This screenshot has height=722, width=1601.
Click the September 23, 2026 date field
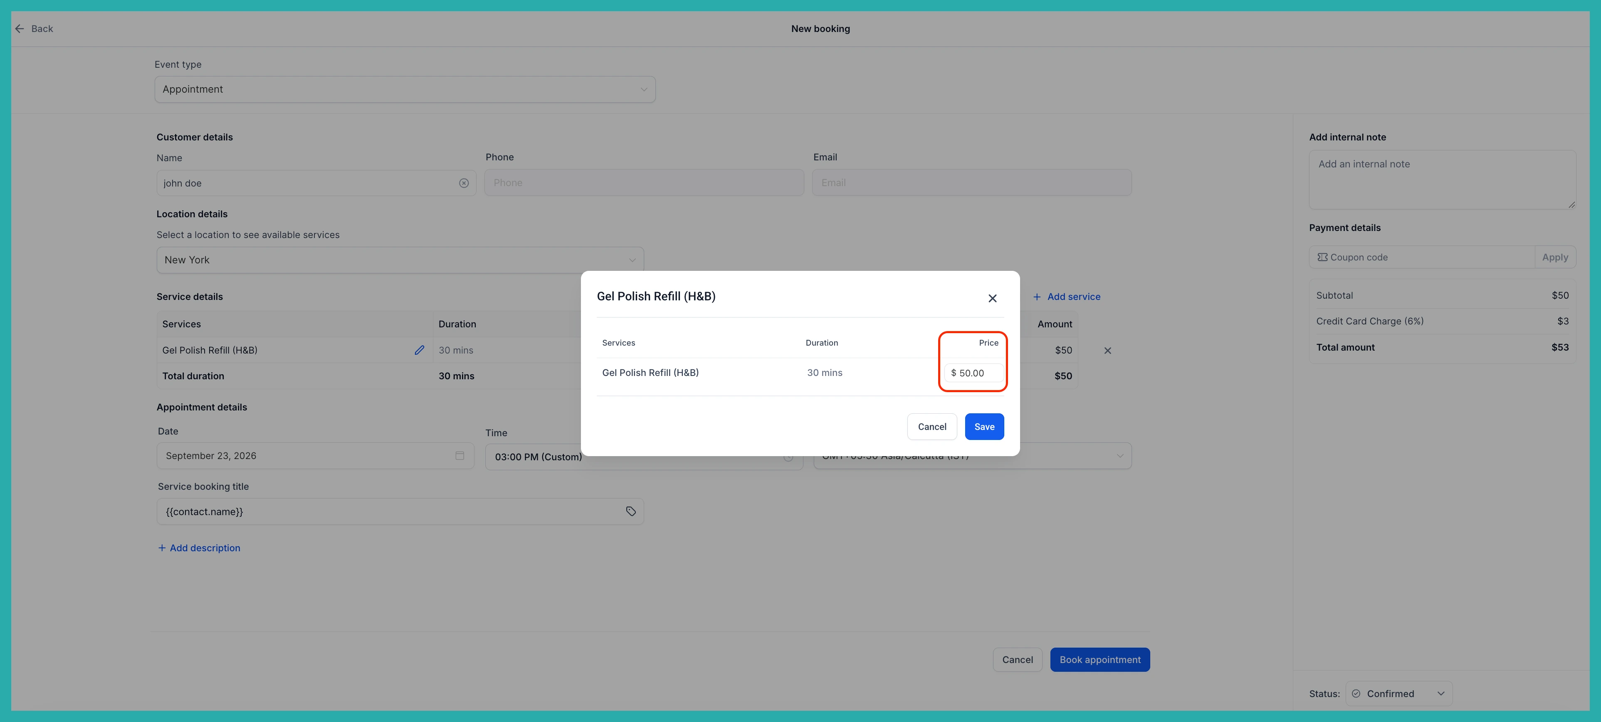pyautogui.click(x=315, y=456)
